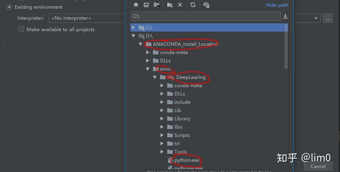Expand conda-meta under ANACONDA_Install_Location

(148, 52)
